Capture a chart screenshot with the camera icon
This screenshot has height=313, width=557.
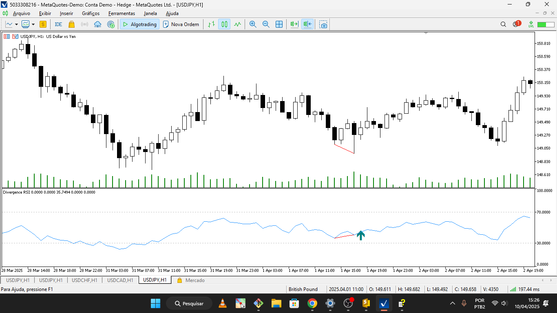click(323, 24)
